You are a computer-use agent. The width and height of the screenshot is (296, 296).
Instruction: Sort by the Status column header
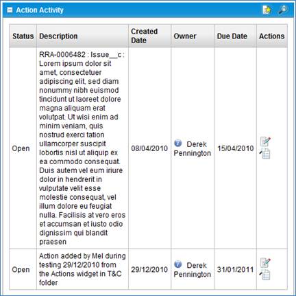23,36
